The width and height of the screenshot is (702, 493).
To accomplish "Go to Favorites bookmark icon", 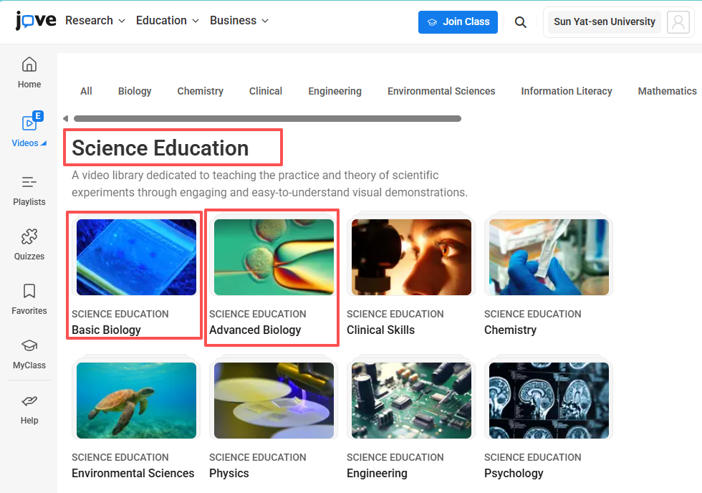I will pos(29,292).
